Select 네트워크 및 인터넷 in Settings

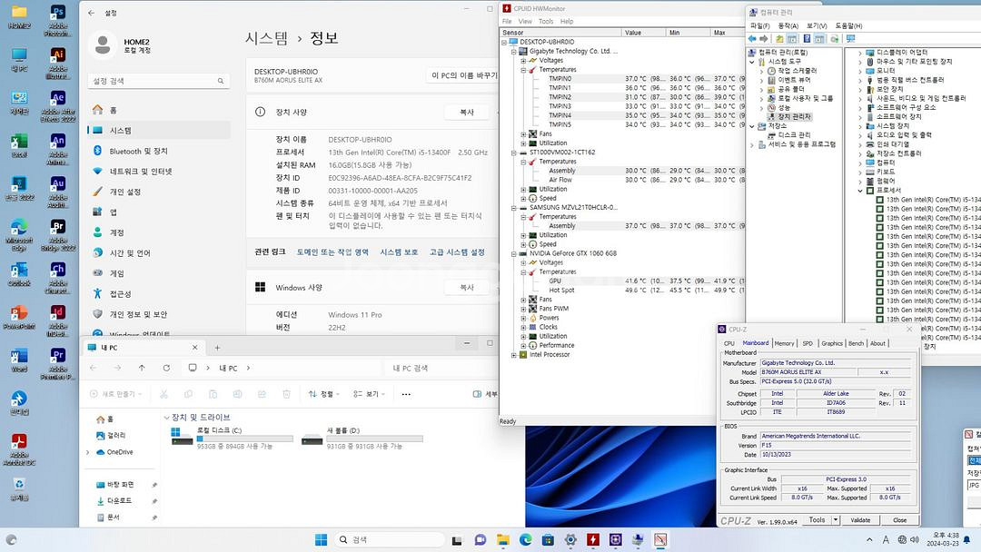point(159,172)
